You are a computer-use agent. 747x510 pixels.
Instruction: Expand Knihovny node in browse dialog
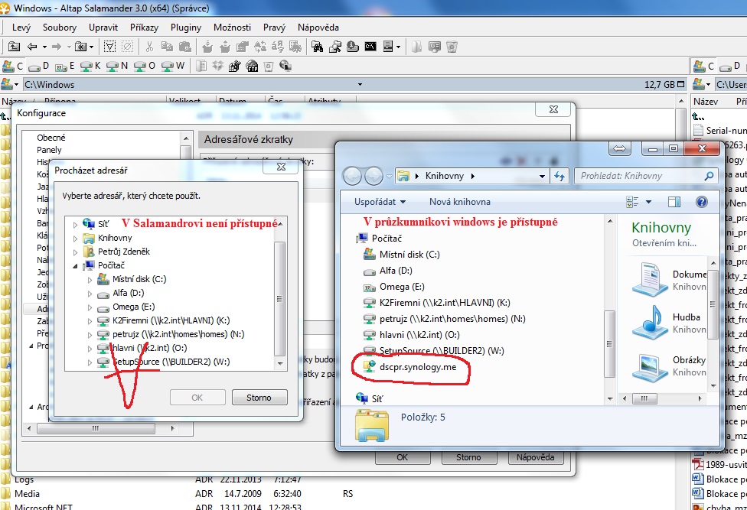click(75, 239)
